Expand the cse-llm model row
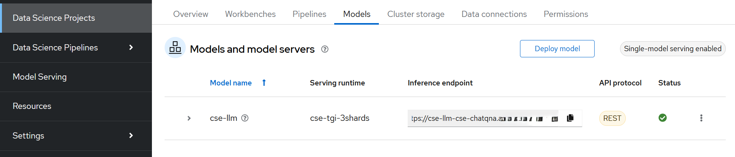 coord(189,118)
